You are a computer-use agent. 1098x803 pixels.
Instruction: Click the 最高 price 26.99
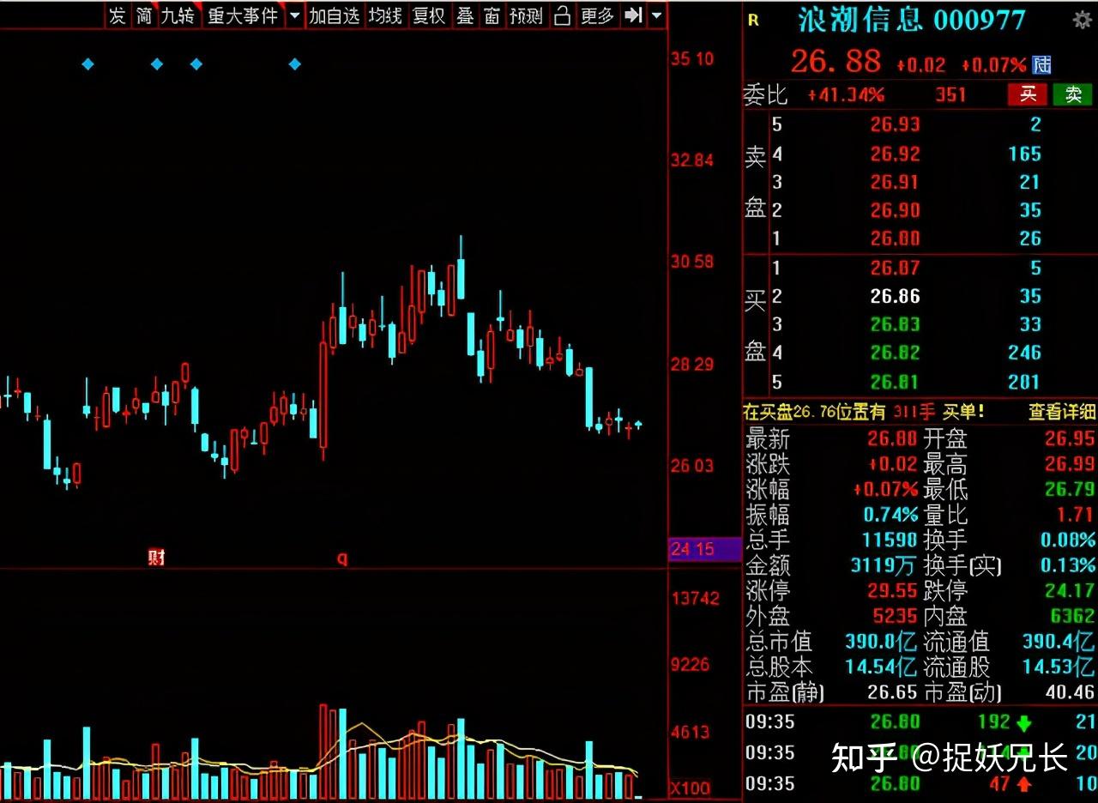[1070, 464]
